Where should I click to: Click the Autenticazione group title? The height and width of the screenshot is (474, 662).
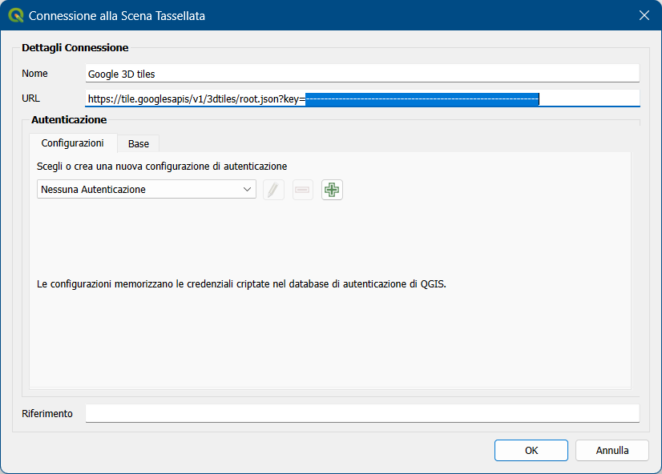coord(69,120)
